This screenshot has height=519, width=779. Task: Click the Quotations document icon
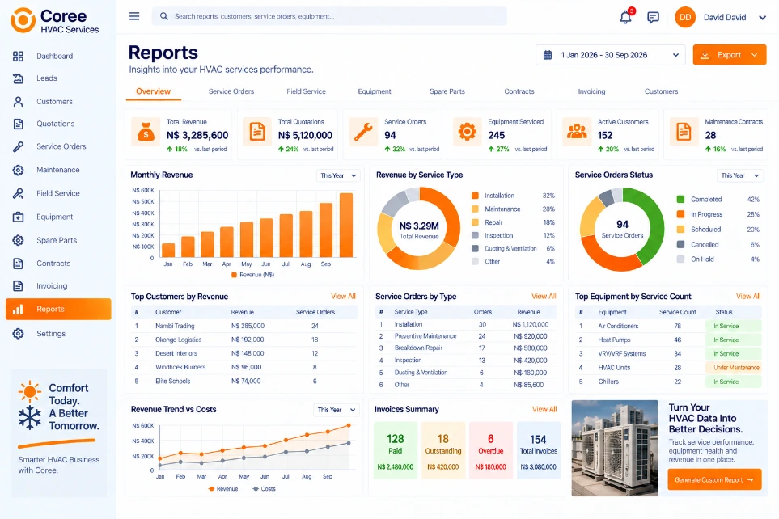18,124
